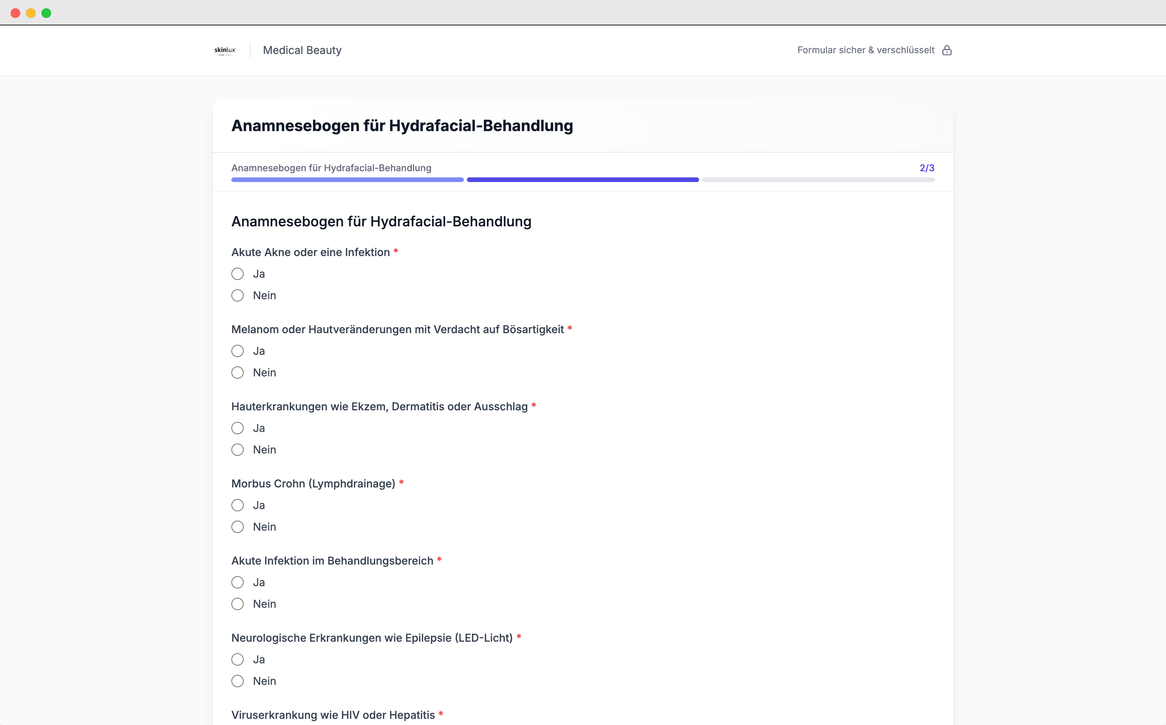1166x725 pixels.
Task: Select Nein for Akute Akne oder Infektion
Action: point(237,295)
